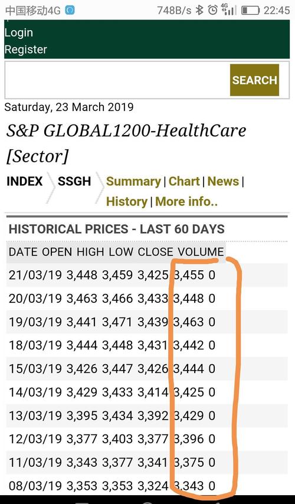Open the More info.. link
The image size is (295, 504).
pos(186,201)
